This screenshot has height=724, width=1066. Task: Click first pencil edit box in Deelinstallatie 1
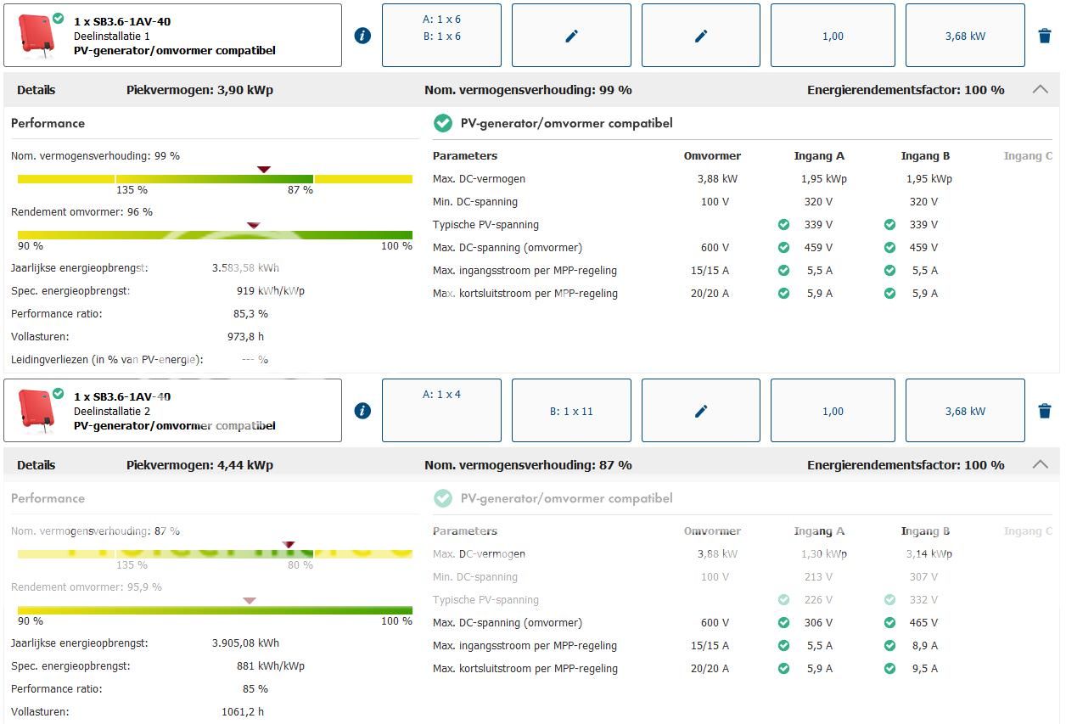tap(571, 36)
